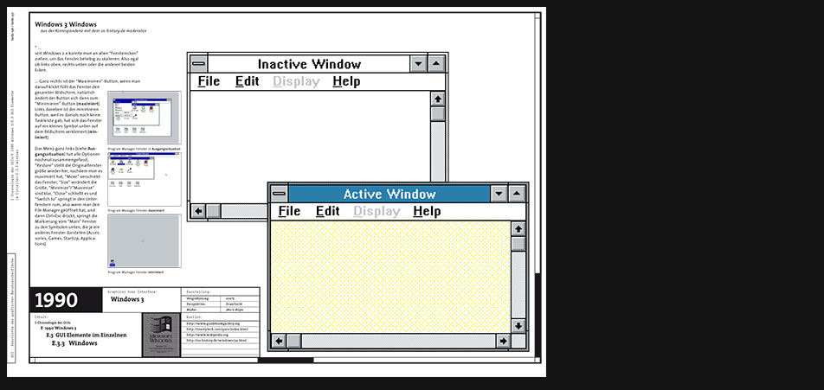This screenshot has width=824, height=390.
Task: Click the Microsoft Windows logo image
Action: (160, 333)
